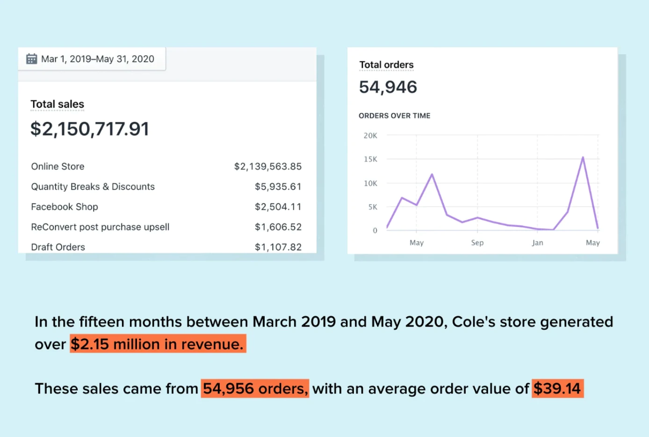This screenshot has height=437, width=649.
Task: Click the calendar icon in date picker
Action: click(x=31, y=59)
